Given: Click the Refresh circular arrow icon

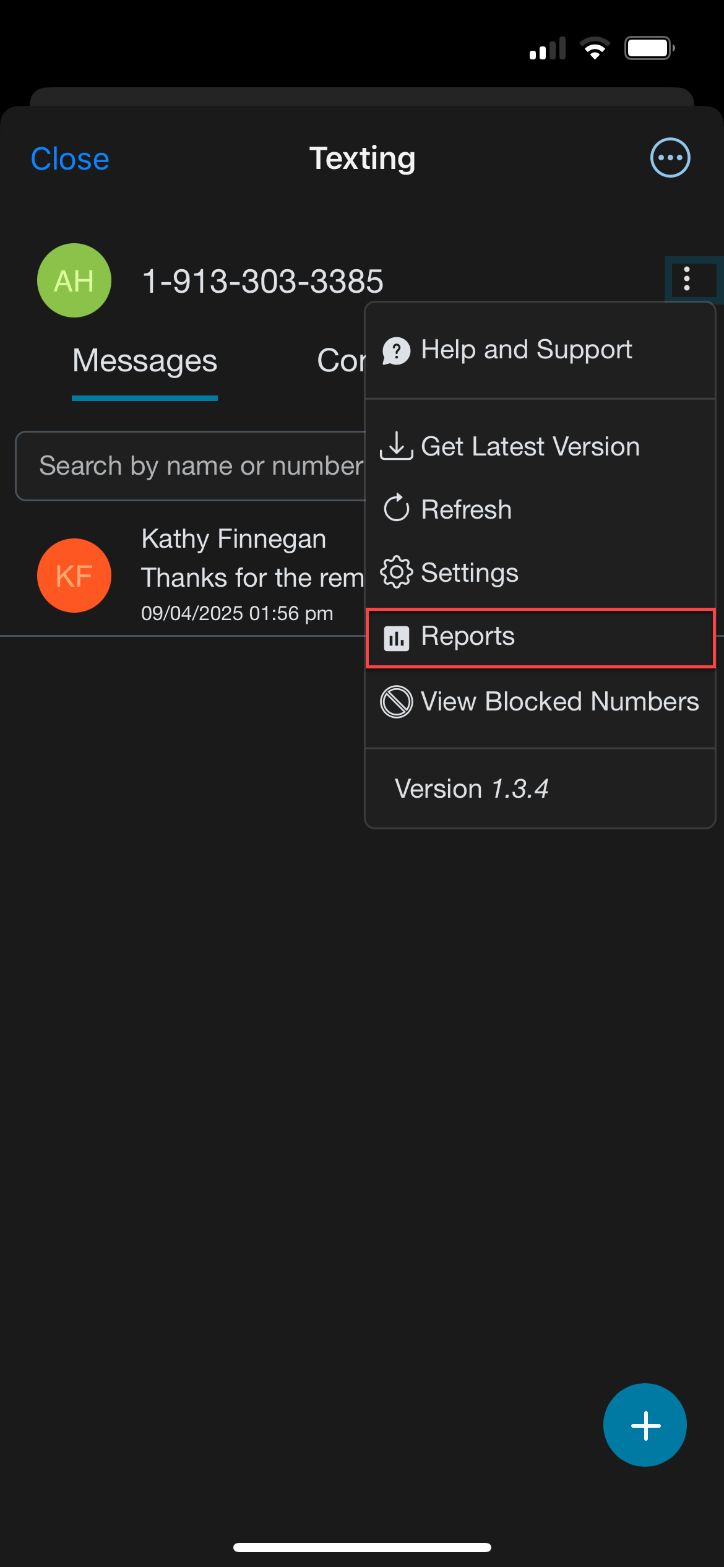Looking at the screenshot, I should [397, 509].
